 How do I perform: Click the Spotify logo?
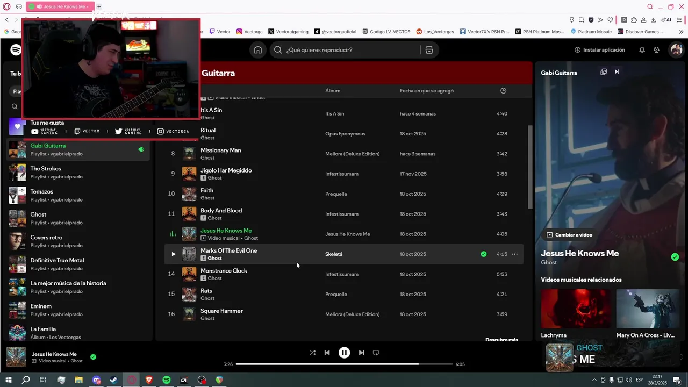tap(16, 50)
